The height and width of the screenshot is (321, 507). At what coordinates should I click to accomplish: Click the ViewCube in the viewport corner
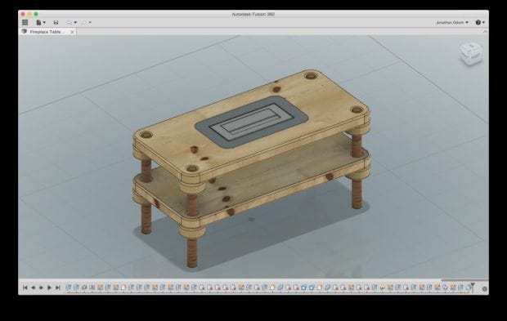[471, 54]
